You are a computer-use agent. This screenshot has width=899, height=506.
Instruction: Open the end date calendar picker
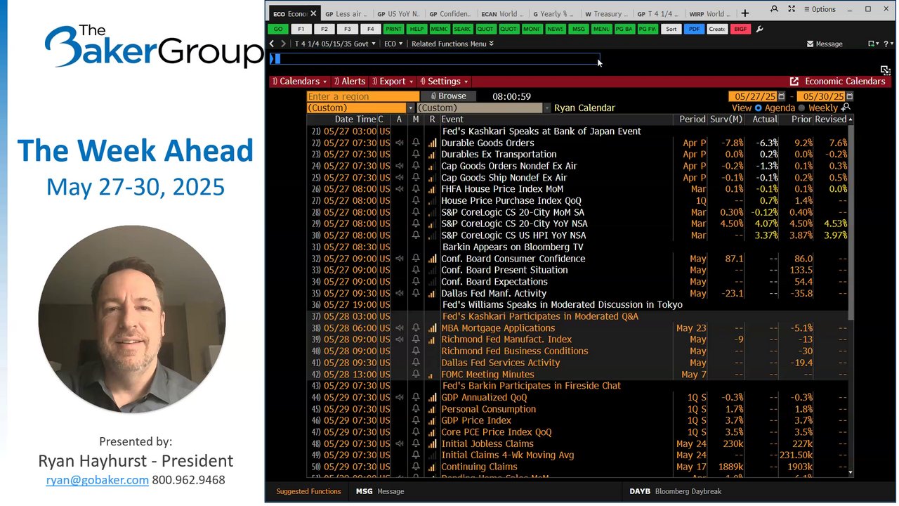(x=849, y=96)
